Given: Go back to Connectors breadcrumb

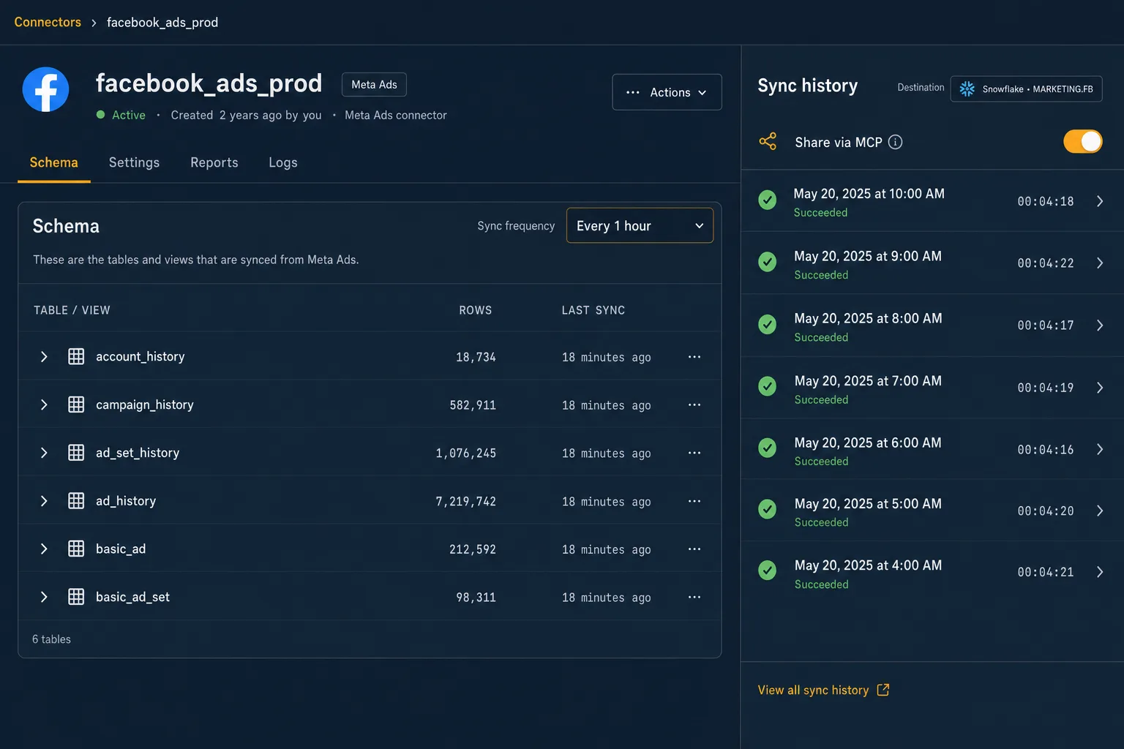Looking at the screenshot, I should click(48, 22).
